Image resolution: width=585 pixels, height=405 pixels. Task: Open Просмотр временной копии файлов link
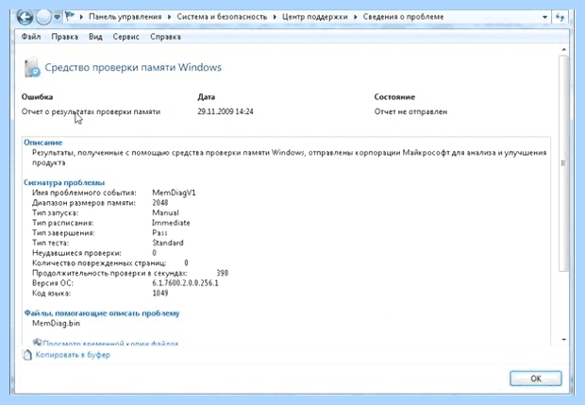click(x=110, y=344)
